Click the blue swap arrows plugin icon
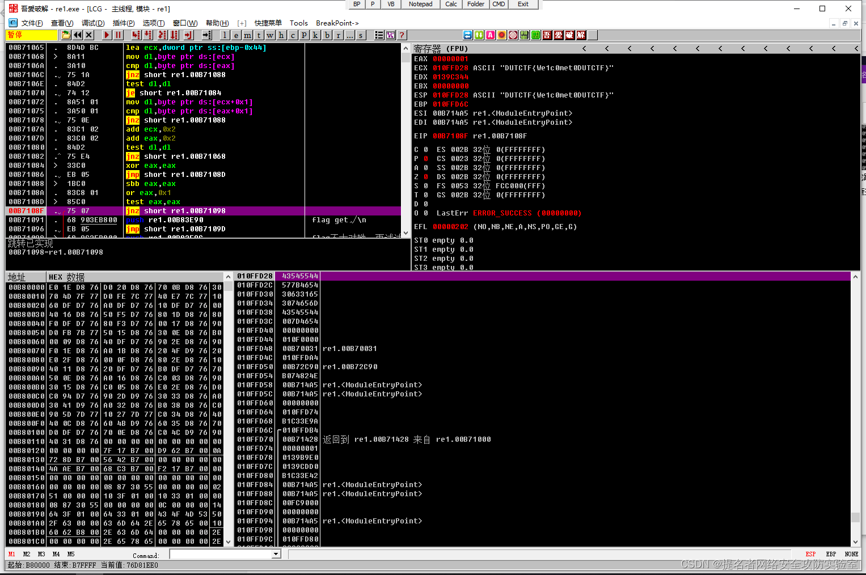 click(x=468, y=35)
